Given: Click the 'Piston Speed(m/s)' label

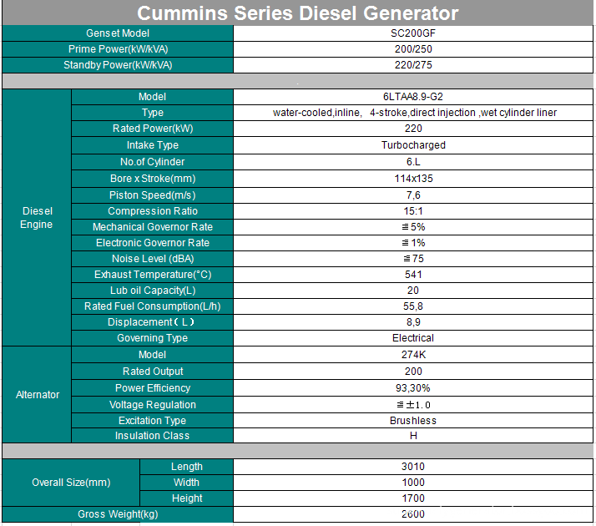Looking at the screenshot, I should (153, 195).
